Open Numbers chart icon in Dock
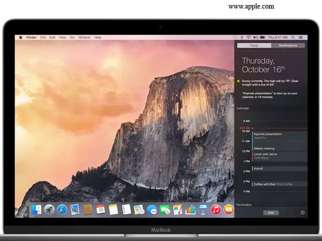This screenshot has width=322, height=241. point(190,209)
